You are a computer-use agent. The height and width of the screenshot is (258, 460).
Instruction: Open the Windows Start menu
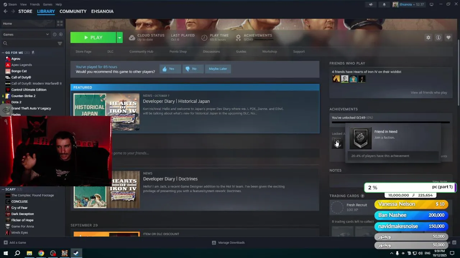[x=6, y=253]
